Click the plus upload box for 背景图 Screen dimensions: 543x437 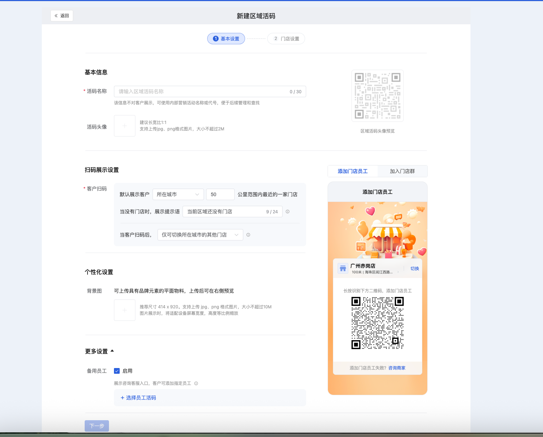(125, 310)
